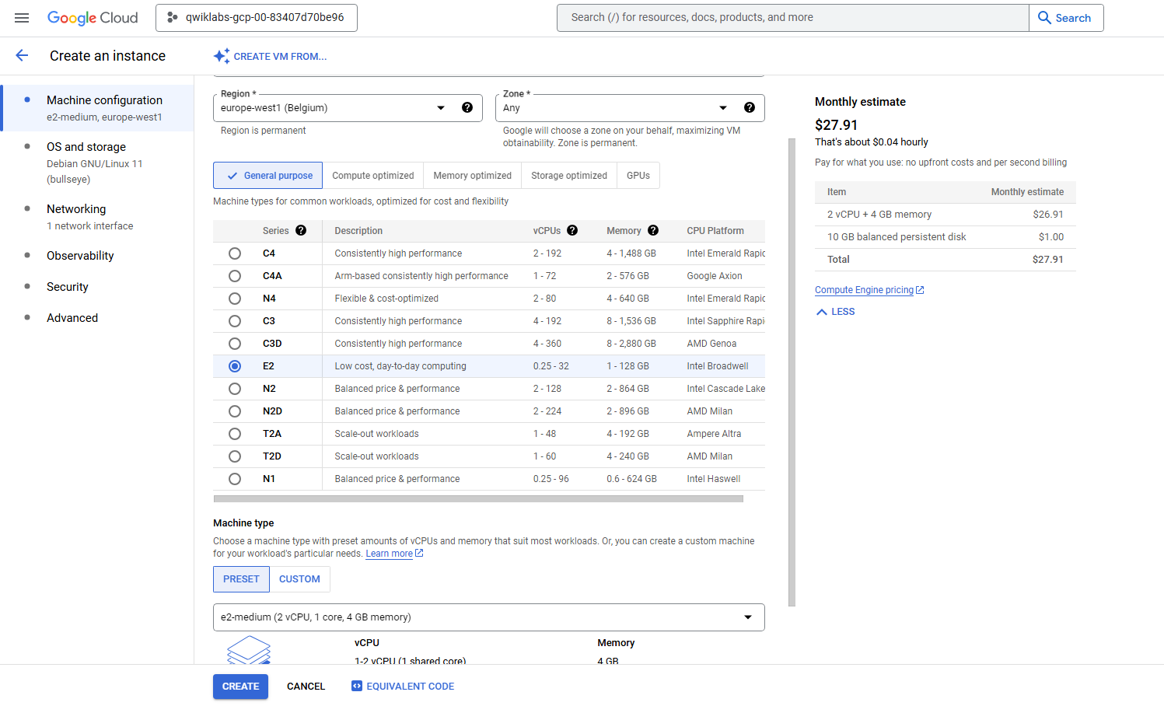Image resolution: width=1164 pixels, height=706 pixels.
Task: Open the qwiklabs project selector
Action: click(x=257, y=18)
